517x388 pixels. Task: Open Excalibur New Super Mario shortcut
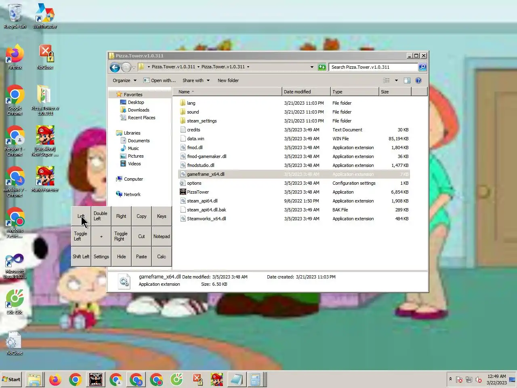pyautogui.click(x=45, y=141)
